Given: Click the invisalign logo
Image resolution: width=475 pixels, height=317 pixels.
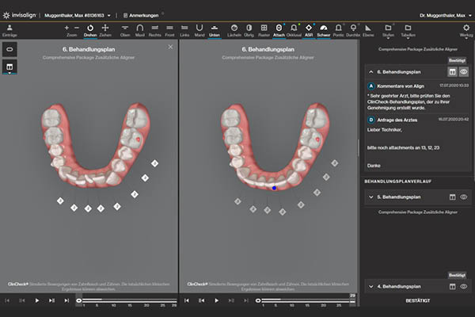Looking at the screenshot, I should [19, 15].
